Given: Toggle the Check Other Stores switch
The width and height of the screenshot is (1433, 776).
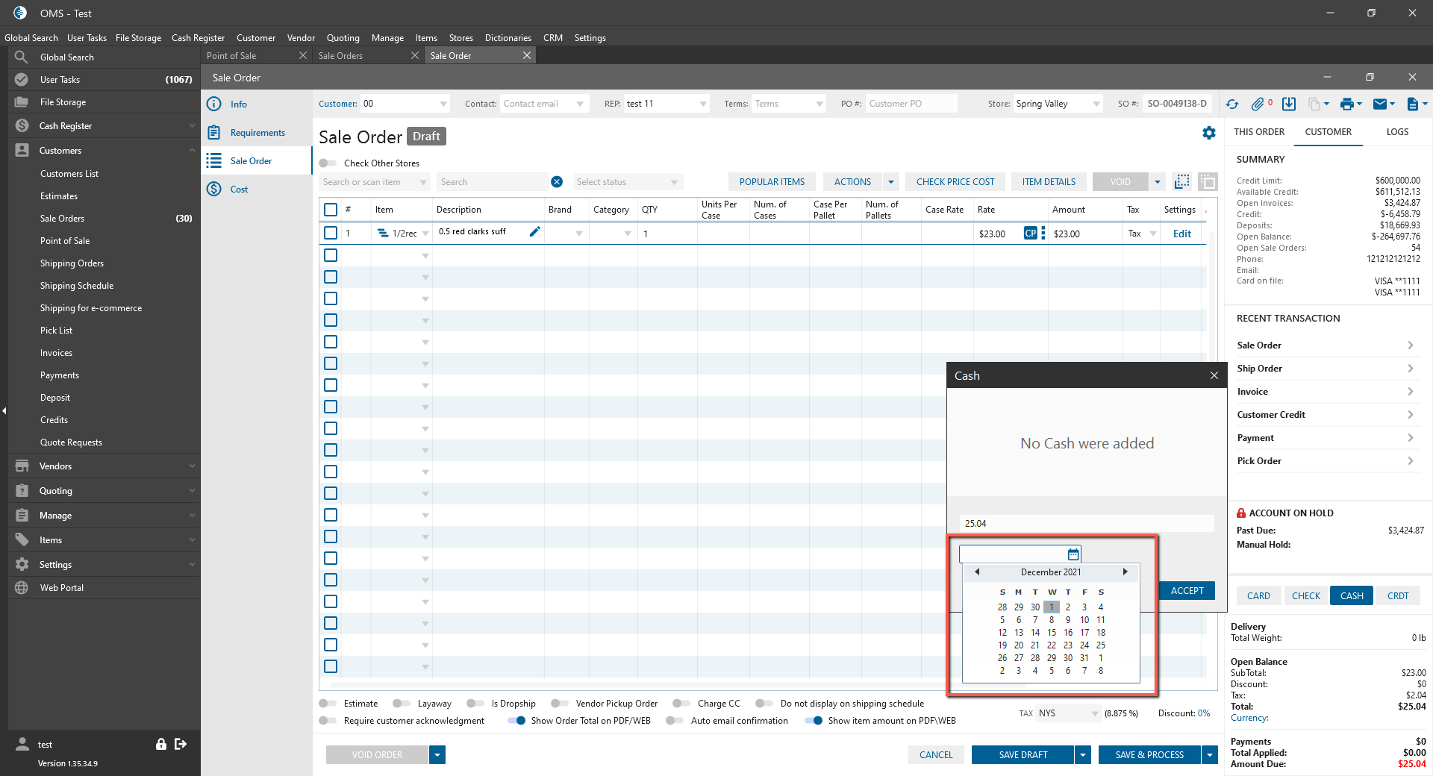Looking at the screenshot, I should [x=328, y=163].
